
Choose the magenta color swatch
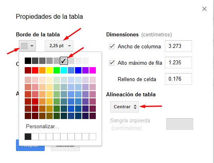(93, 70)
